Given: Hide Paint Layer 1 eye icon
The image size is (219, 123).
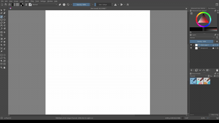Looking at the screenshot, I should (191, 45).
